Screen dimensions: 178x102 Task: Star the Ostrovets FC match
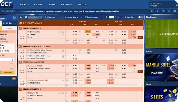click(x=63, y=93)
